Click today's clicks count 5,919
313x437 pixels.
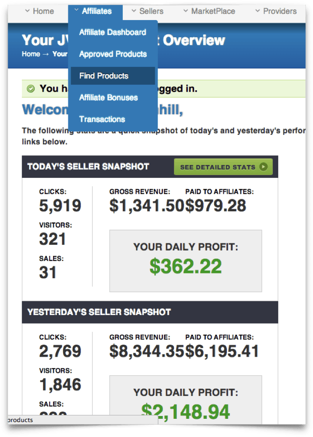click(x=60, y=206)
